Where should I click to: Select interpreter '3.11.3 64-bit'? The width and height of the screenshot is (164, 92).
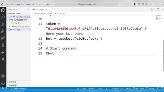click(x=126, y=88)
